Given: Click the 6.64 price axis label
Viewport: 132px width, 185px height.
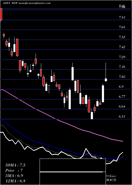Looking at the screenshot, I should coord(122,107).
